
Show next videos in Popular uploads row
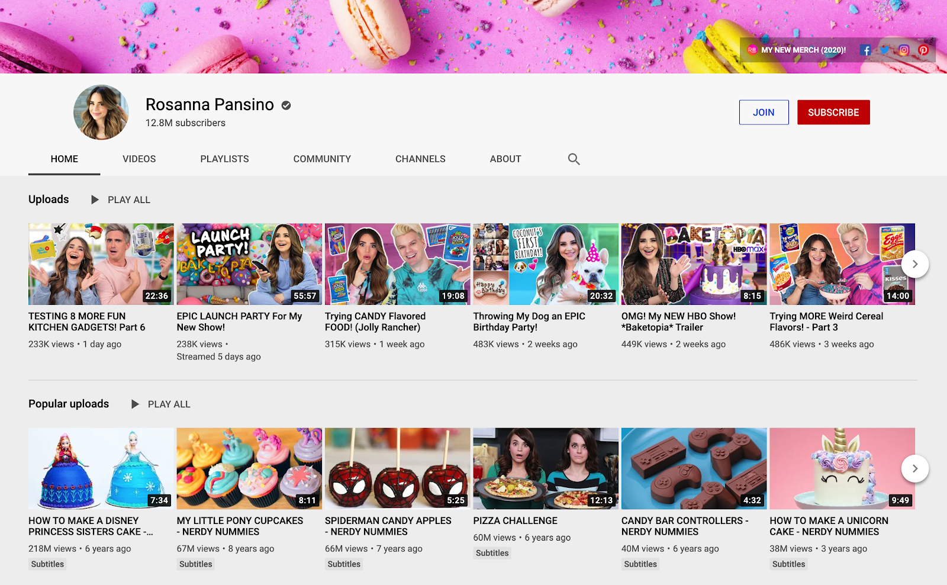[x=915, y=468]
